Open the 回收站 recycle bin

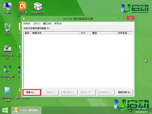[7, 29]
